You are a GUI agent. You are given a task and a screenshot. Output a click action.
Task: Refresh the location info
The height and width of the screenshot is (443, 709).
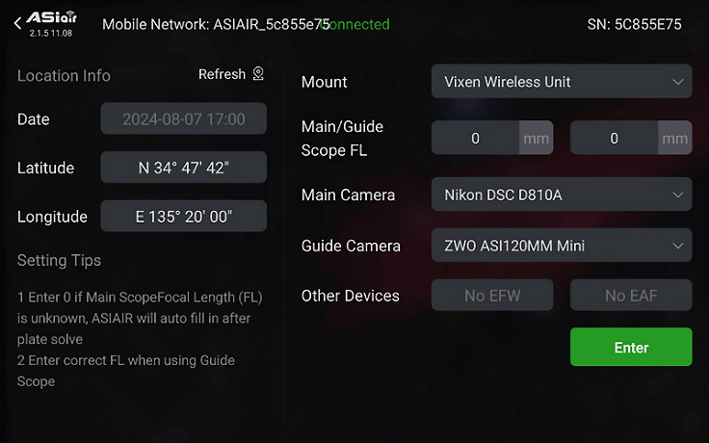click(x=222, y=74)
